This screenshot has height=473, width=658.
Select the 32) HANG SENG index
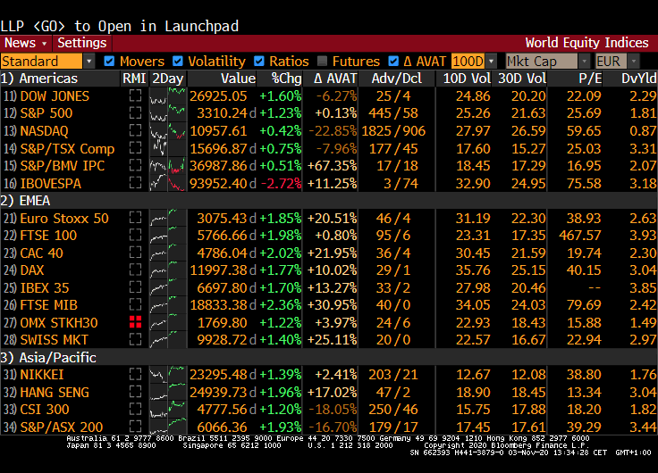pyautogui.click(x=55, y=392)
